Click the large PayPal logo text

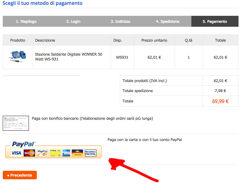24,144
